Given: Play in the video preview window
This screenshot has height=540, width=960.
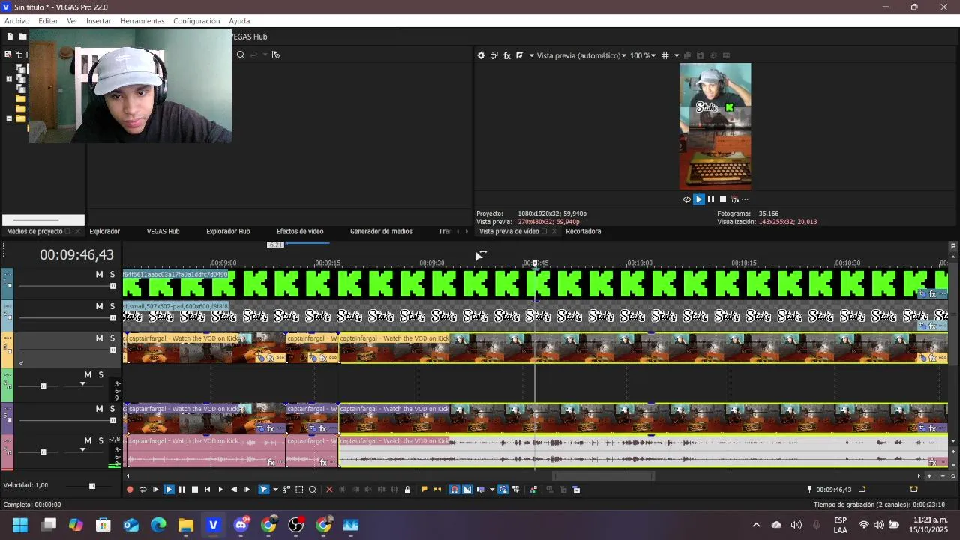Looking at the screenshot, I should 699,199.
